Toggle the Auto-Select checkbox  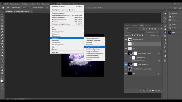pyautogui.click(x=13, y=8)
